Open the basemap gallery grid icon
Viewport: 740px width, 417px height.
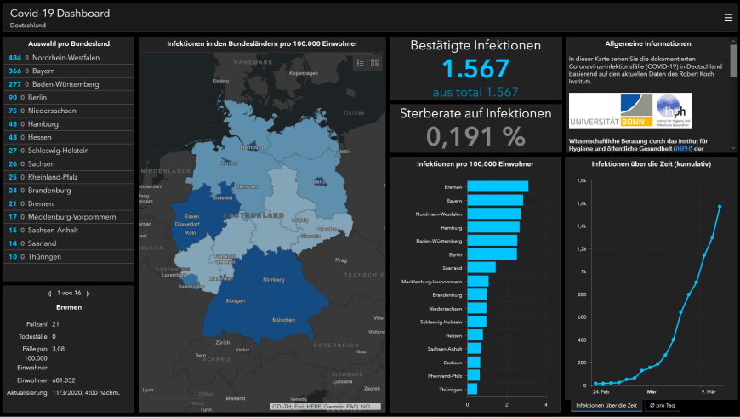coord(375,62)
